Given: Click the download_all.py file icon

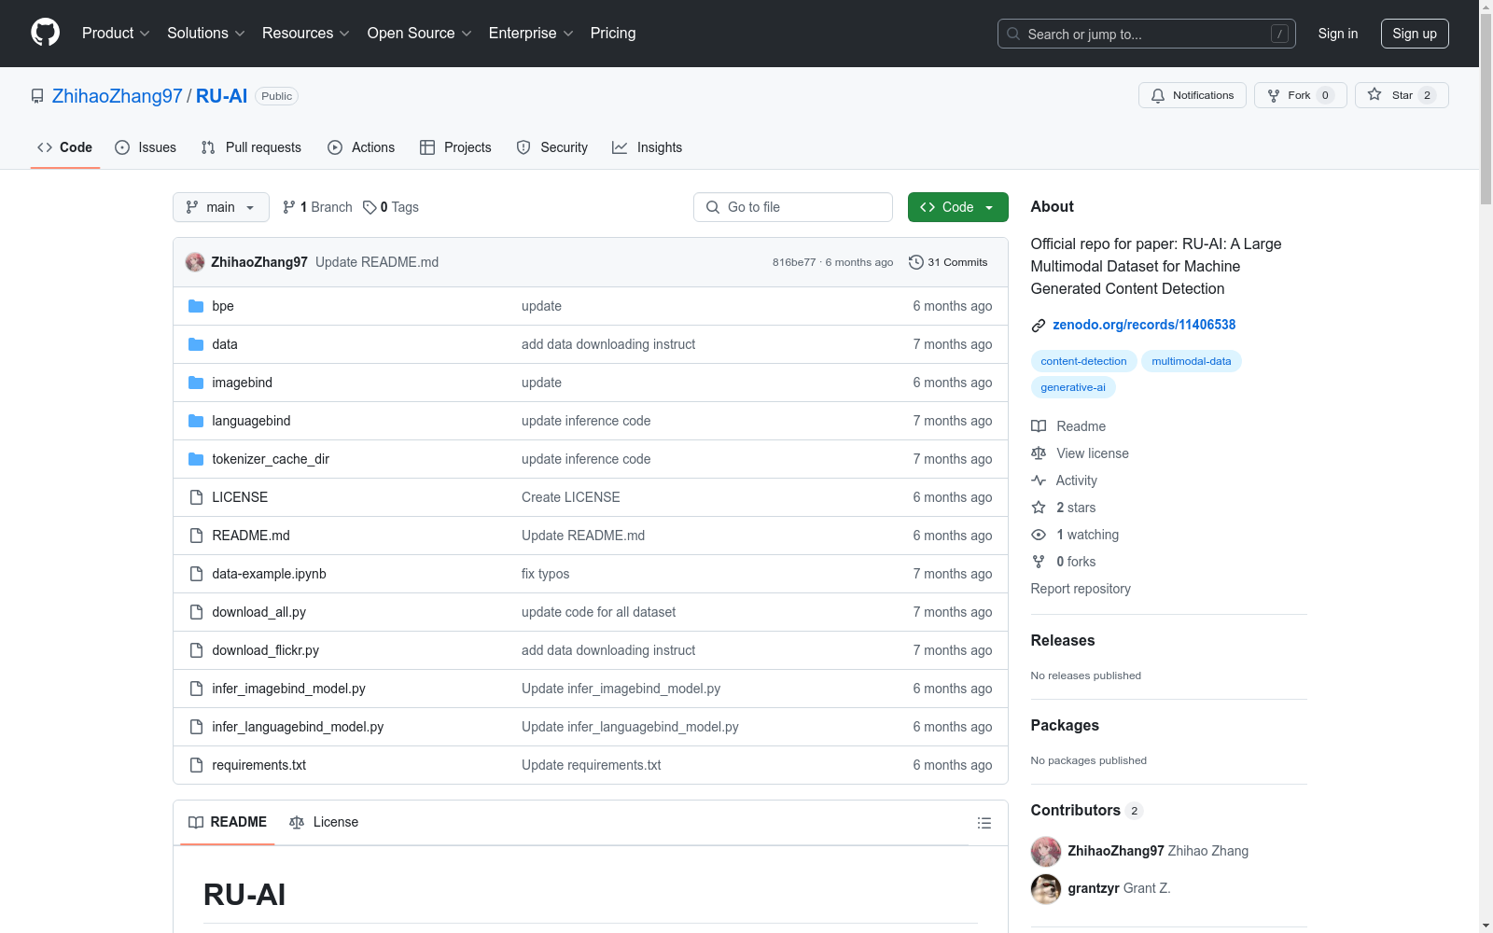Looking at the screenshot, I should pos(196,612).
